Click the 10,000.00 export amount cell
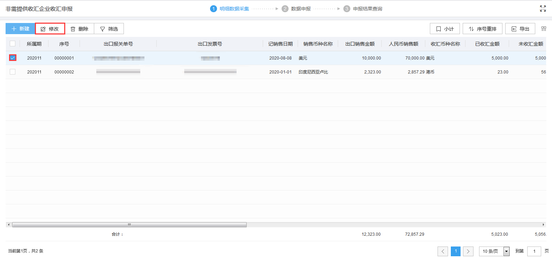The image size is (552, 258). point(371,58)
